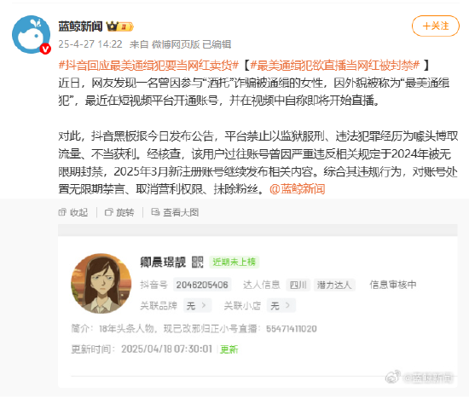Click the gold crown membership badge
This screenshot has height=398, width=469.
(x=119, y=26)
